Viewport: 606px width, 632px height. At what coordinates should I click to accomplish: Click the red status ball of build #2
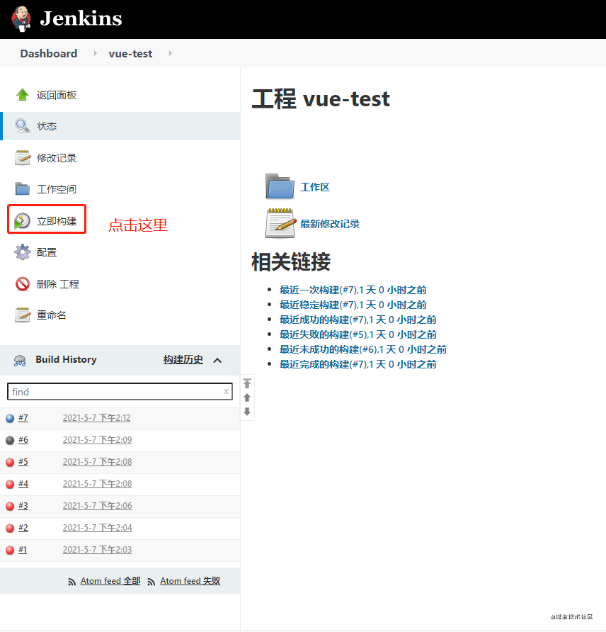coord(10,528)
